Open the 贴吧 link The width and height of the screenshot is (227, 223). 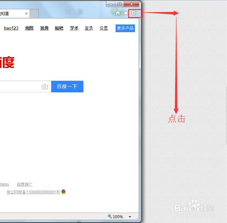[x=59, y=28]
